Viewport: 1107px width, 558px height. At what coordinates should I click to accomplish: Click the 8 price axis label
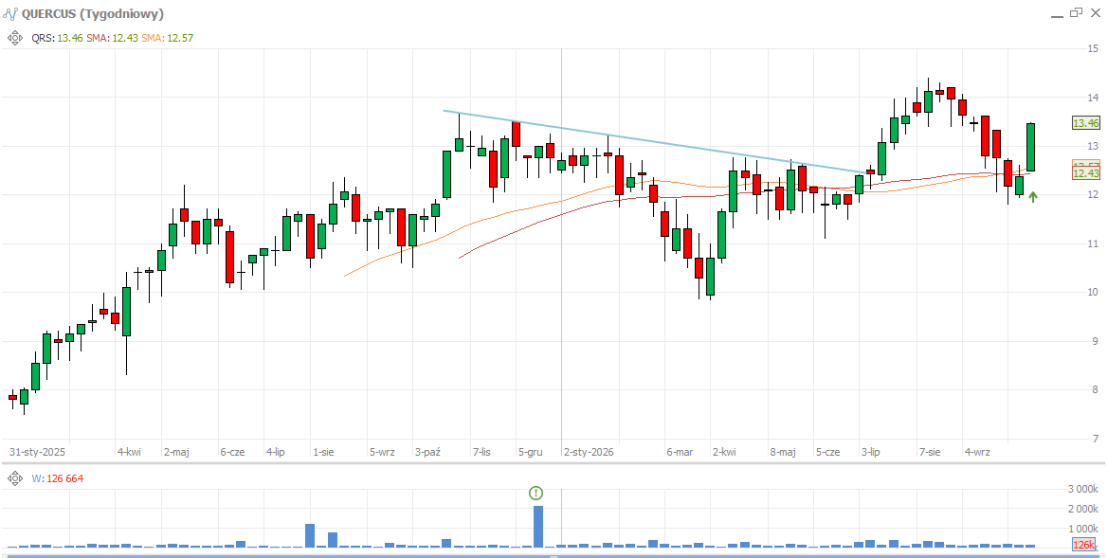(x=1095, y=389)
